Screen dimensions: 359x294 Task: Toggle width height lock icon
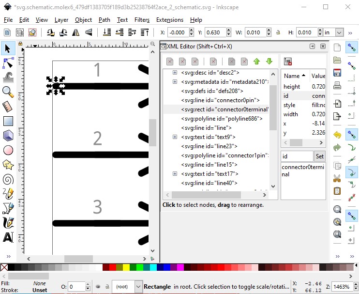278,32
